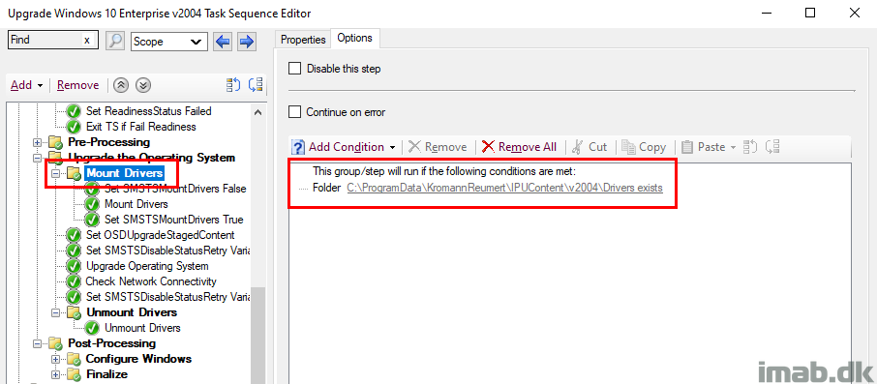The width and height of the screenshot is (877, 384).
Task: Click the Copy condition icon
Action: click(628, 147)
